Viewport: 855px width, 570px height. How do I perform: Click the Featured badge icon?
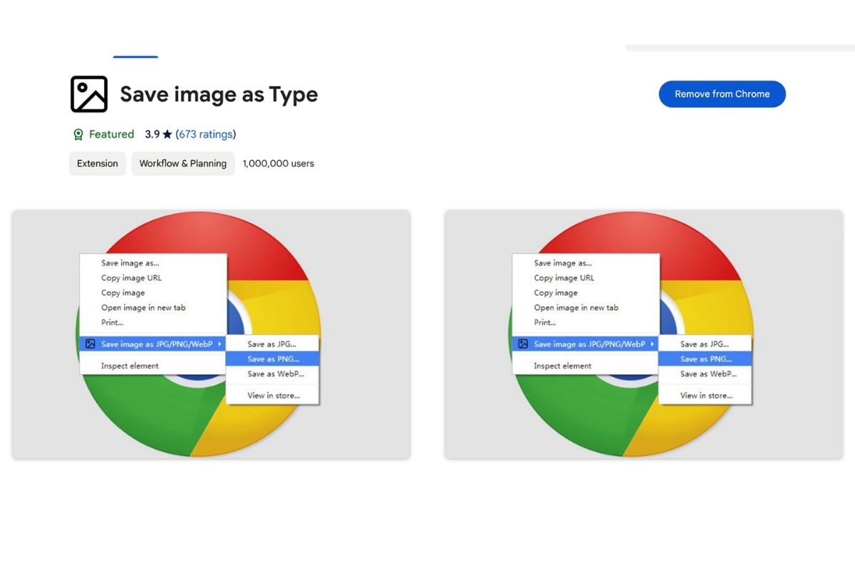78,134
